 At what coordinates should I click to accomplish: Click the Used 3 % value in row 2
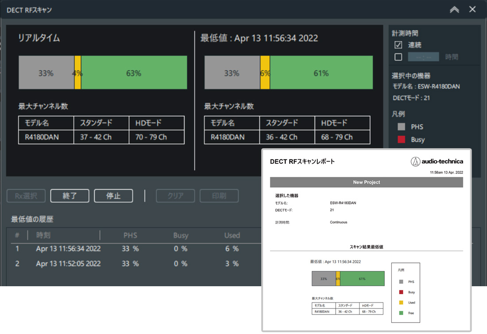[x=232, y=264]
